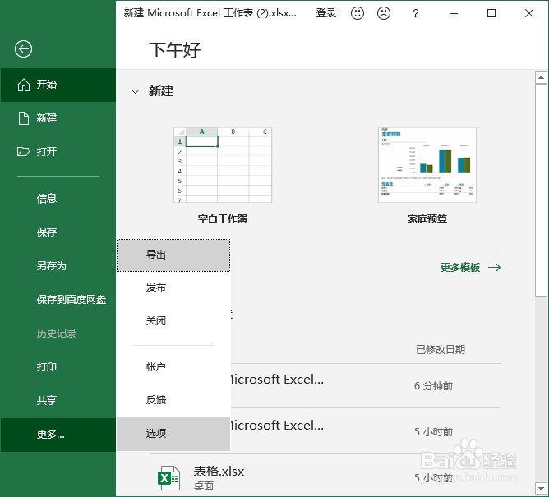Click the 更多... sidebar item
Image resolution: width=549 pixels, height=497 pixels.
click(x=58, y=435)
